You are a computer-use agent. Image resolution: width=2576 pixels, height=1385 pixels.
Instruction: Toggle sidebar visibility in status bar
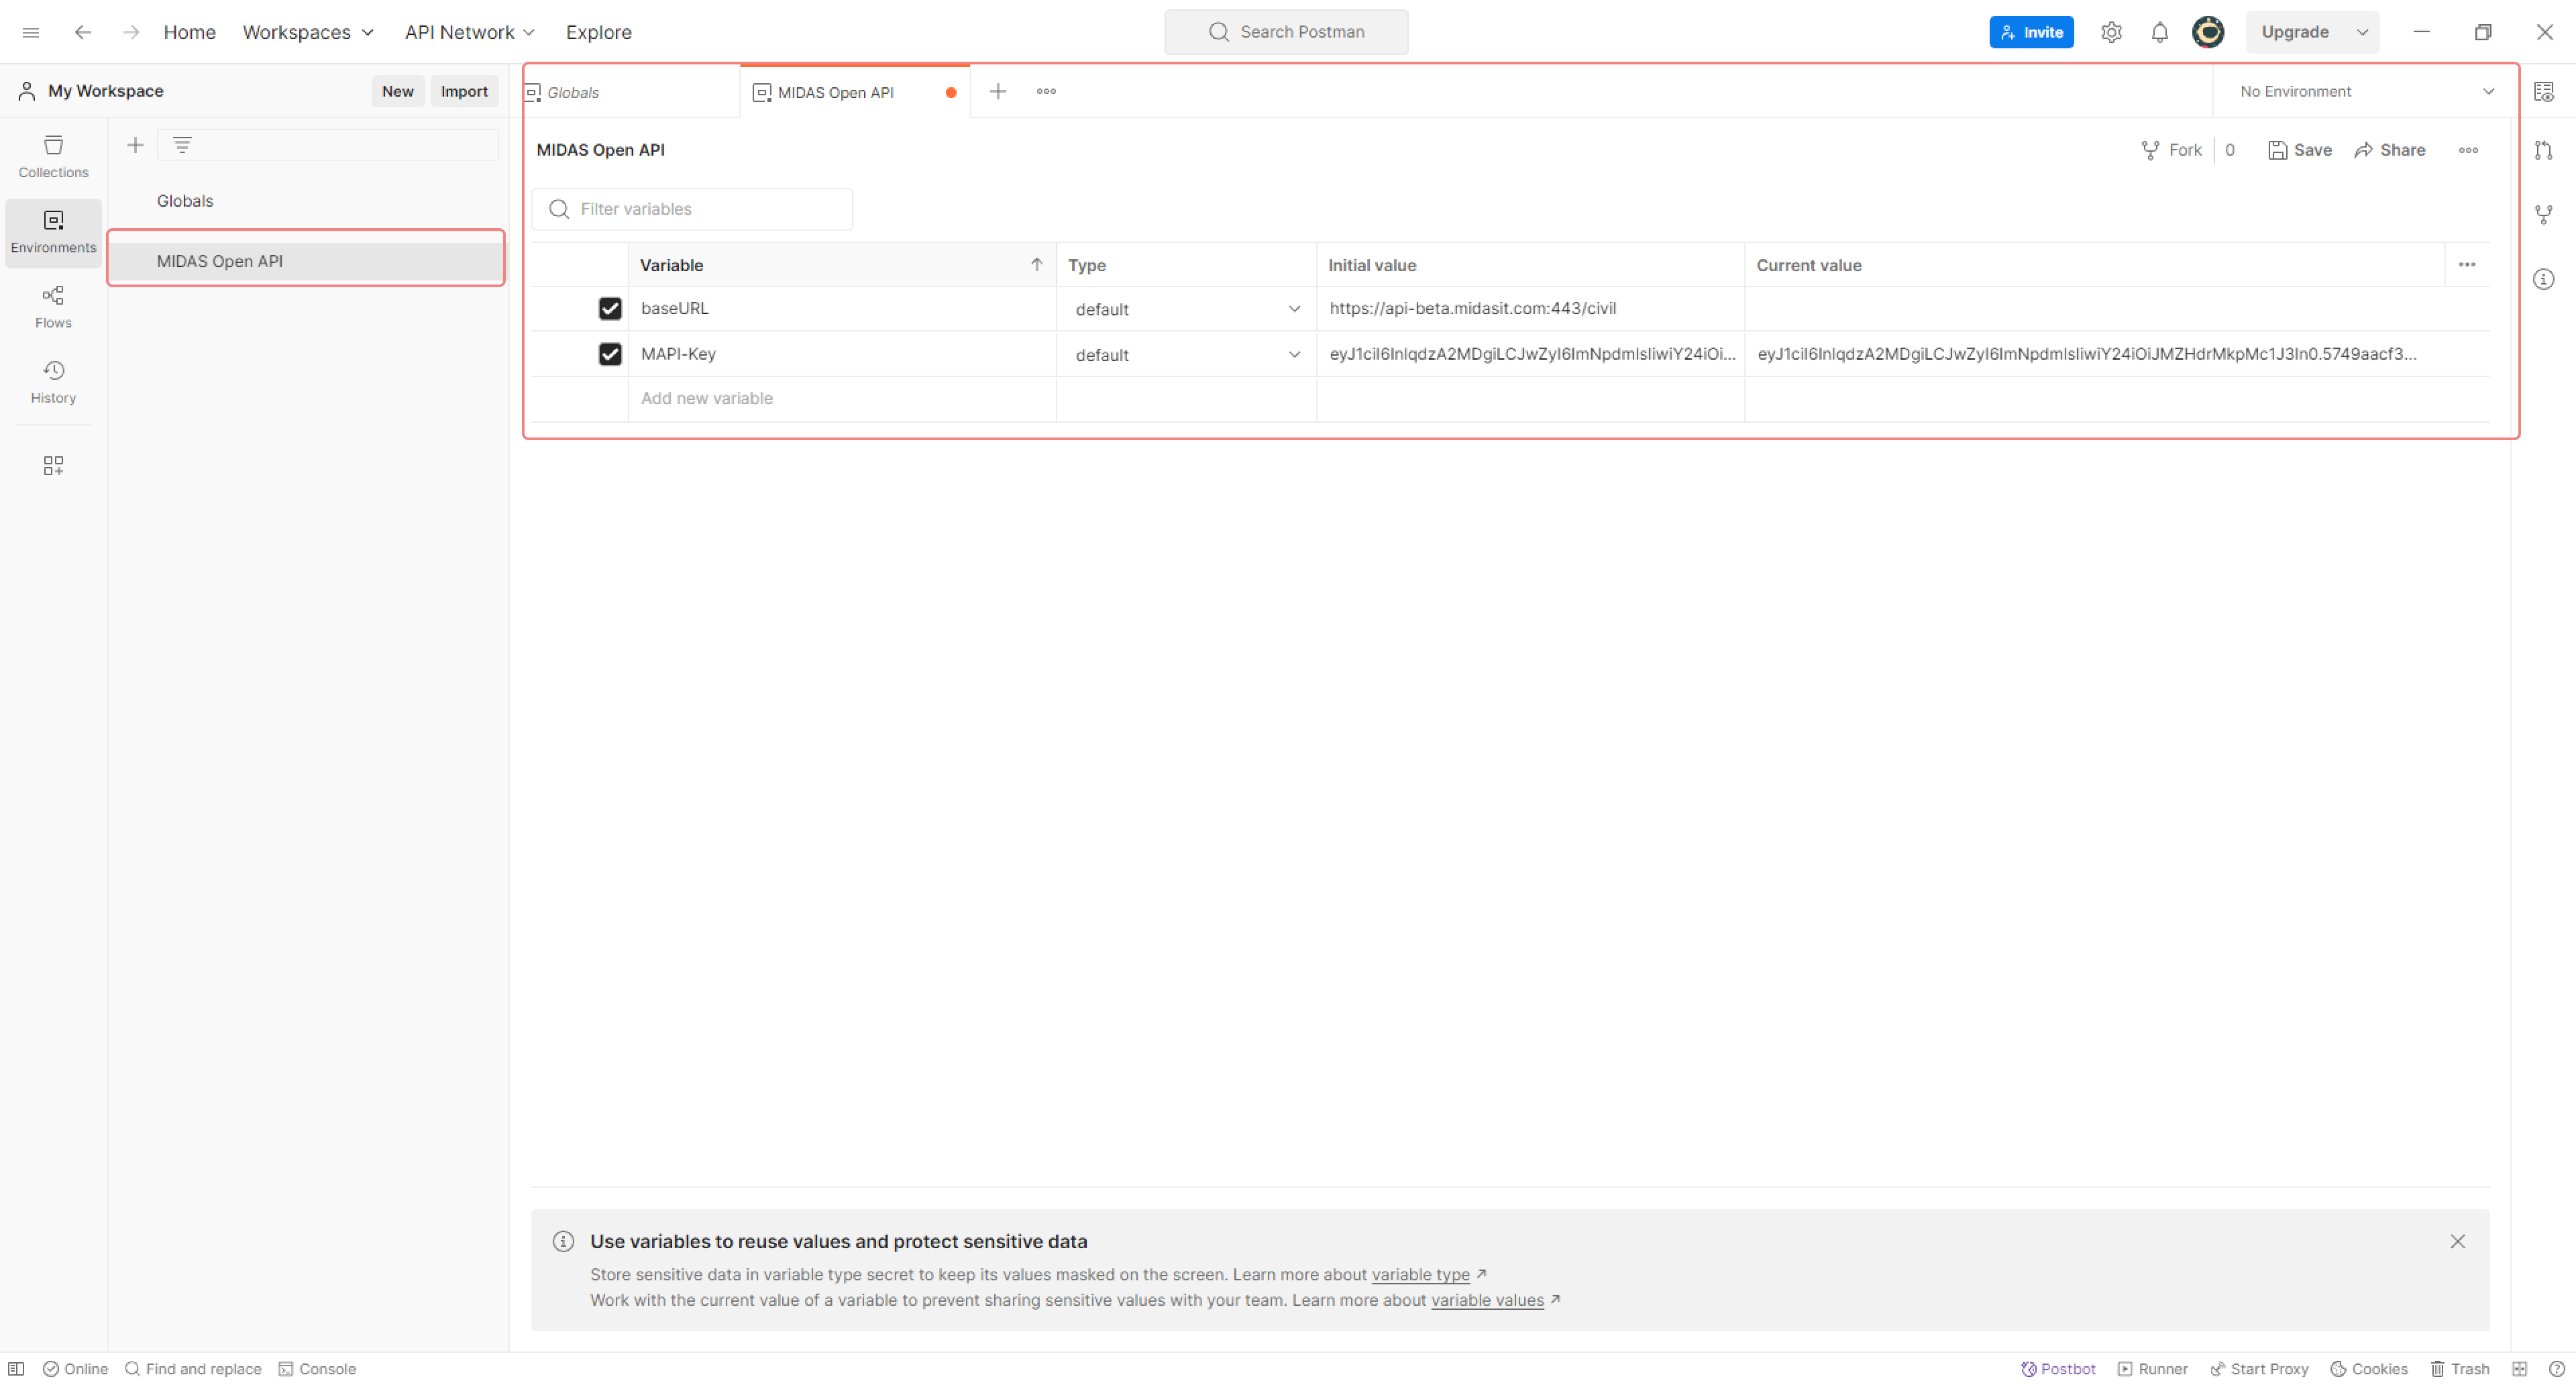(x=16, y=1368)
